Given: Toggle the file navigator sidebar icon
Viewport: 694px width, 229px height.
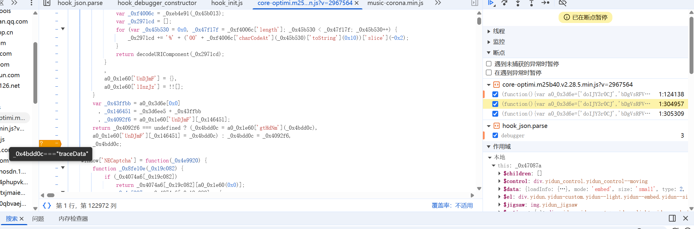Looking at the screenshot, I should pos(47,3).
